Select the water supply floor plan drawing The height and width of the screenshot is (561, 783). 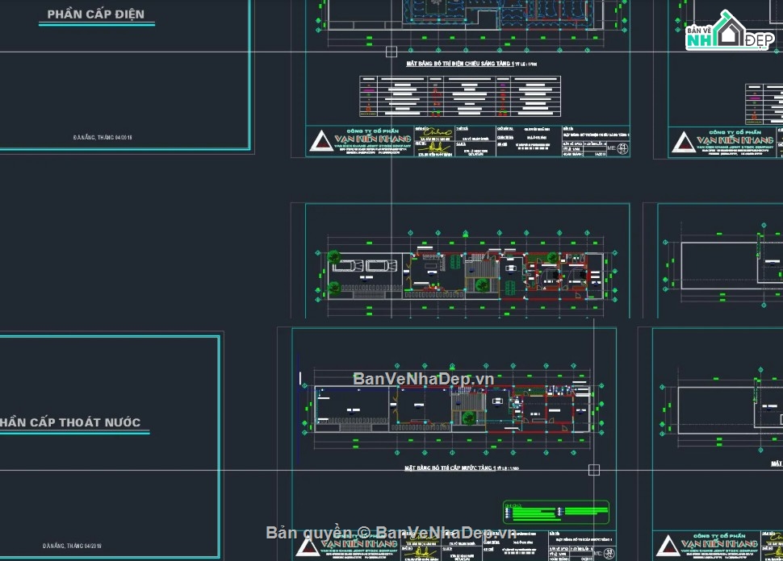click(452, 409)
